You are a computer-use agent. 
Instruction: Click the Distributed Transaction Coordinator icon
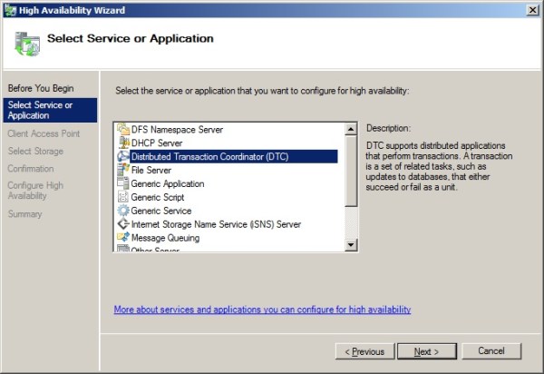tap(123, 156)
